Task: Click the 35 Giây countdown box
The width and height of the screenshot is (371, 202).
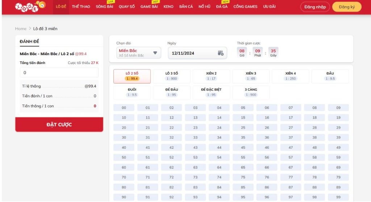Action: coord(273,52)
